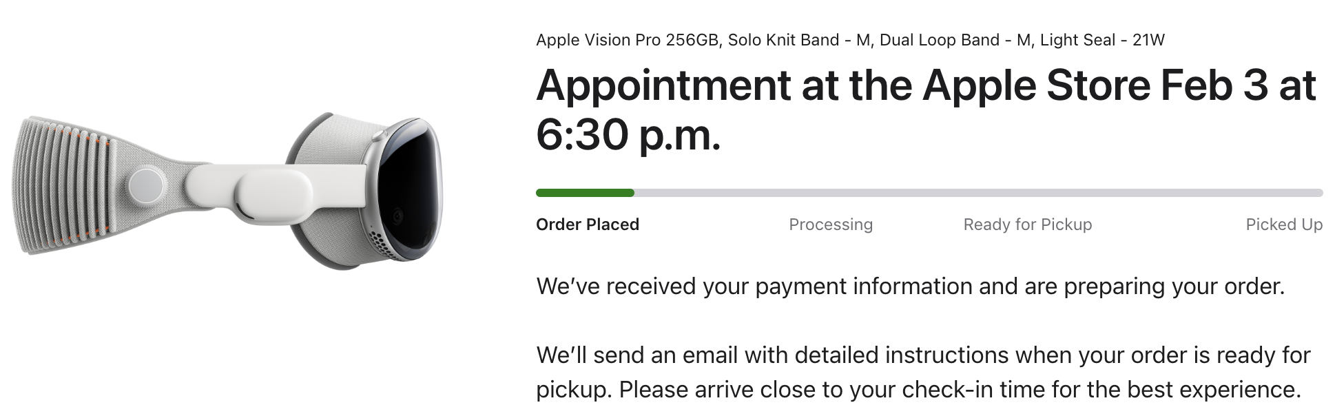The image size is (1335, 416).
Task: Click the Apple Vision Pro 256GB text
Action: coord(627,40)
